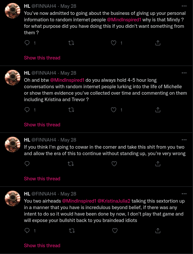Open the @KristinaJulia2 mention link
193x254 pixels.
coord(114,201)
